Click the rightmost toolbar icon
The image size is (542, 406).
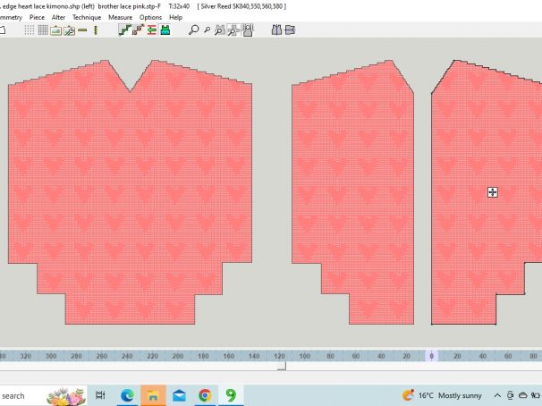(x=289, y=30)
